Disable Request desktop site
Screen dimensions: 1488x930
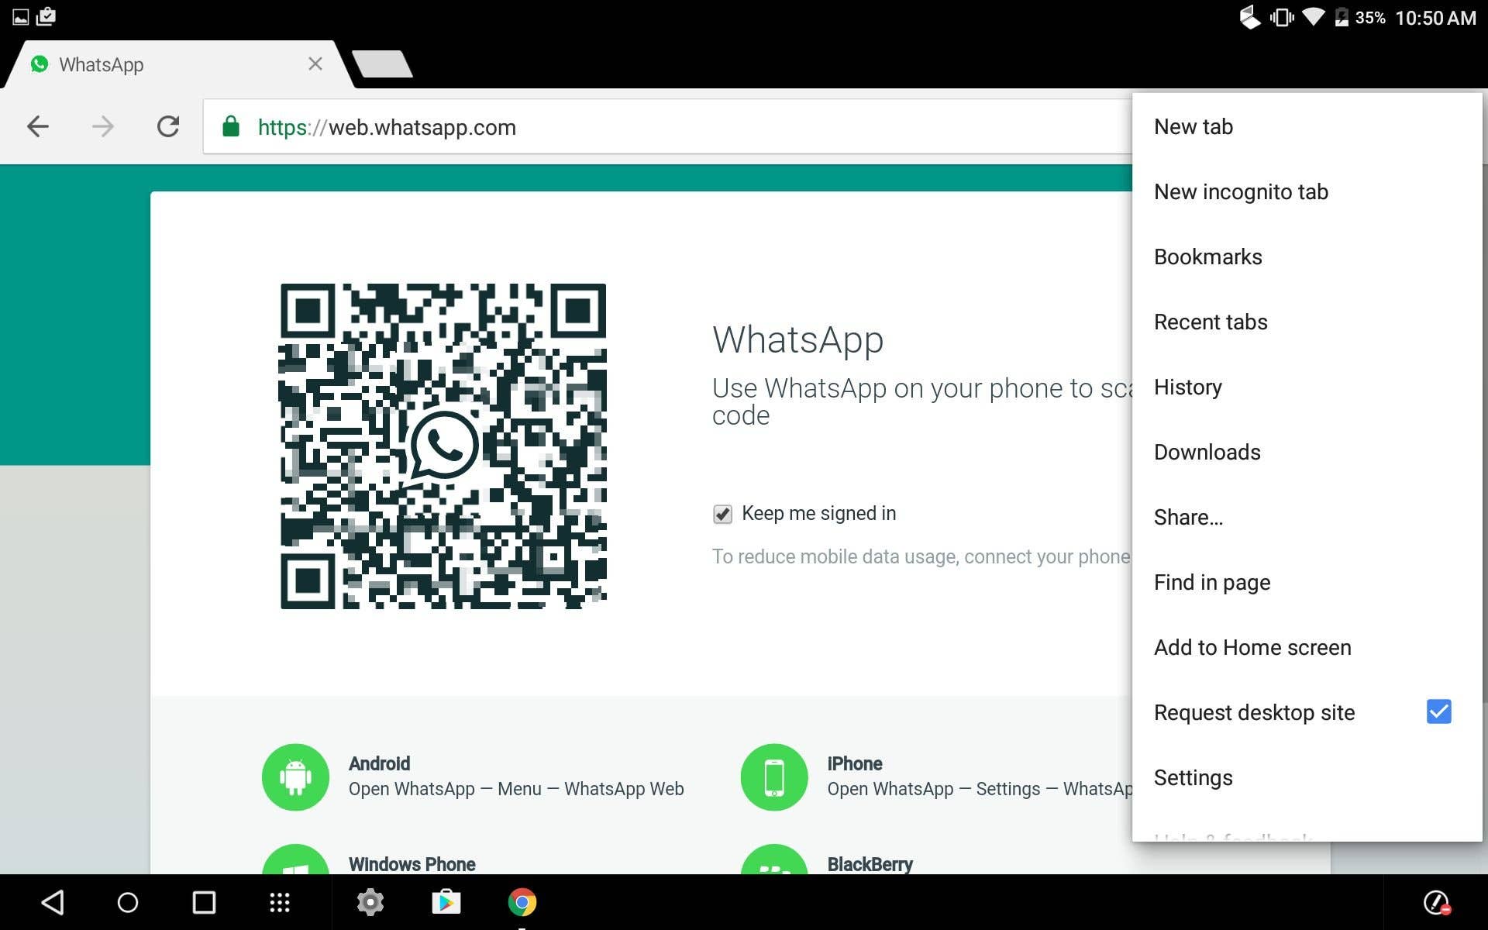[x=1438, y=711]
